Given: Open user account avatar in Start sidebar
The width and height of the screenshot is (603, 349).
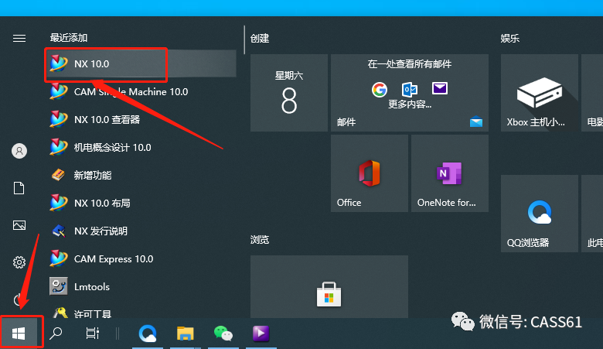Looking at the screenshot, I should coord(19,150).
